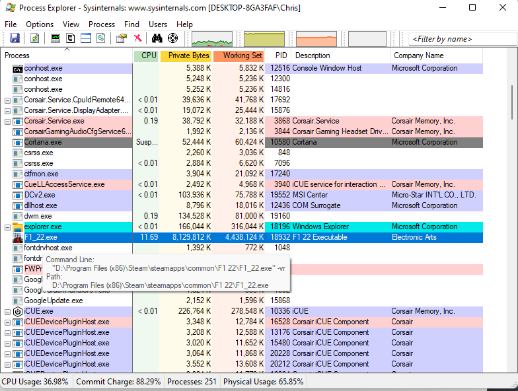Open System Information via the graph toolbar icon

[x=55, y=38]
